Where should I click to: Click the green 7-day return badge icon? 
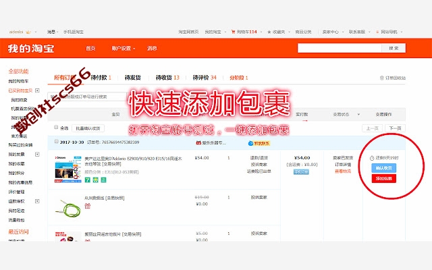tap(87, 180)
